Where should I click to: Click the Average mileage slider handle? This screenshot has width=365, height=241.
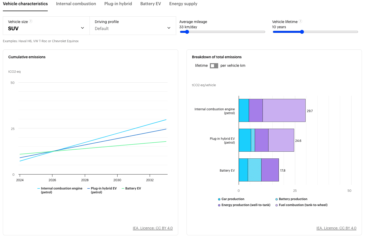(x=187, y=32)
